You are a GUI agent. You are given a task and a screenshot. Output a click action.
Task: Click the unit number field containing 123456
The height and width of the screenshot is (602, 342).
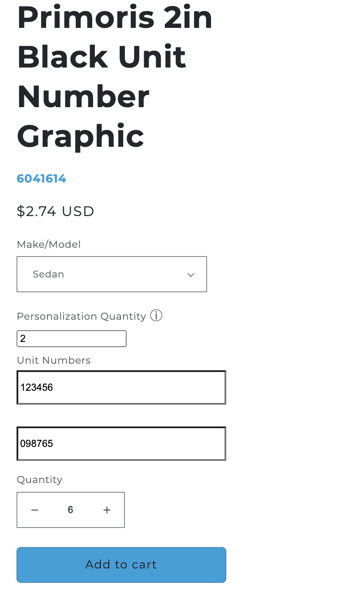tap(121, 387)
